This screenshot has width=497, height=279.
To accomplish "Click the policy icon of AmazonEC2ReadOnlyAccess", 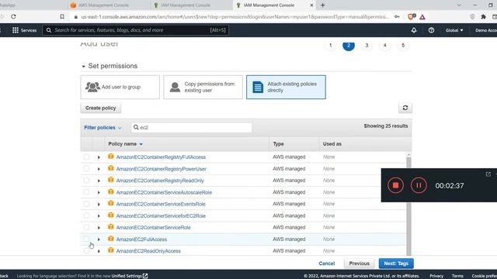I will coord(110,250).
